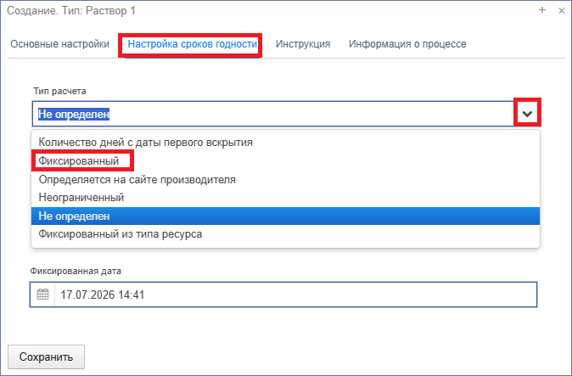The height and width of the screenshot is (376, 572).
Task: Select the Настройка сроков годности tab
Action: coord(193,44)
